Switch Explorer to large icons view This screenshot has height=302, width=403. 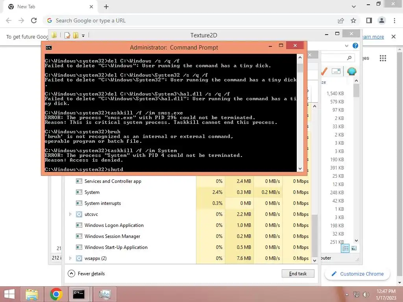tap(354, 248)
